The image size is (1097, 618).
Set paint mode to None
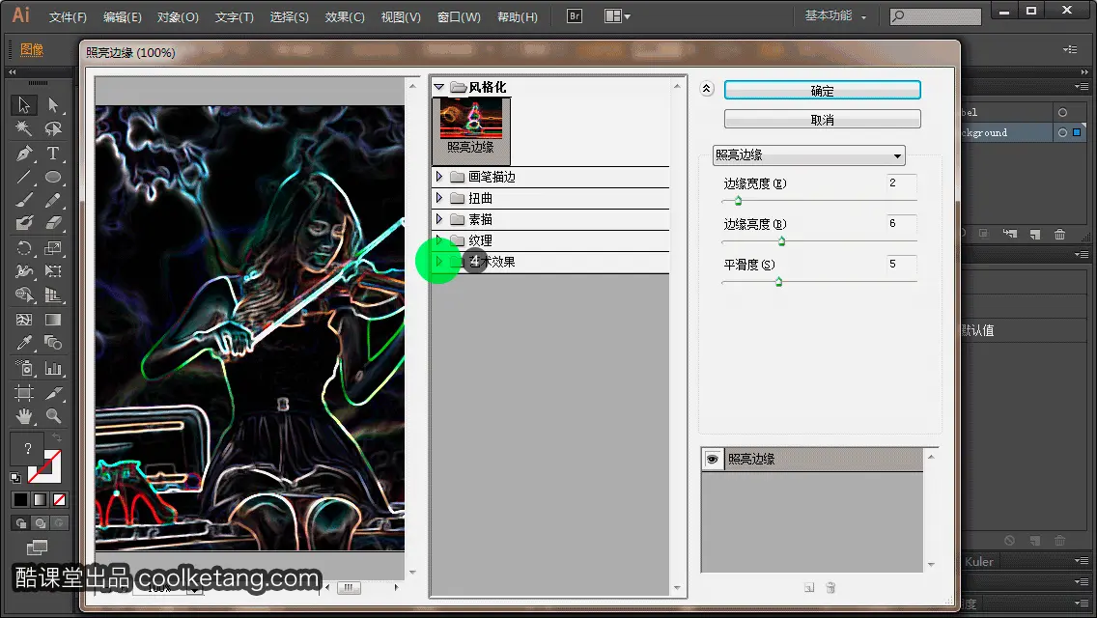click(60, 500)
